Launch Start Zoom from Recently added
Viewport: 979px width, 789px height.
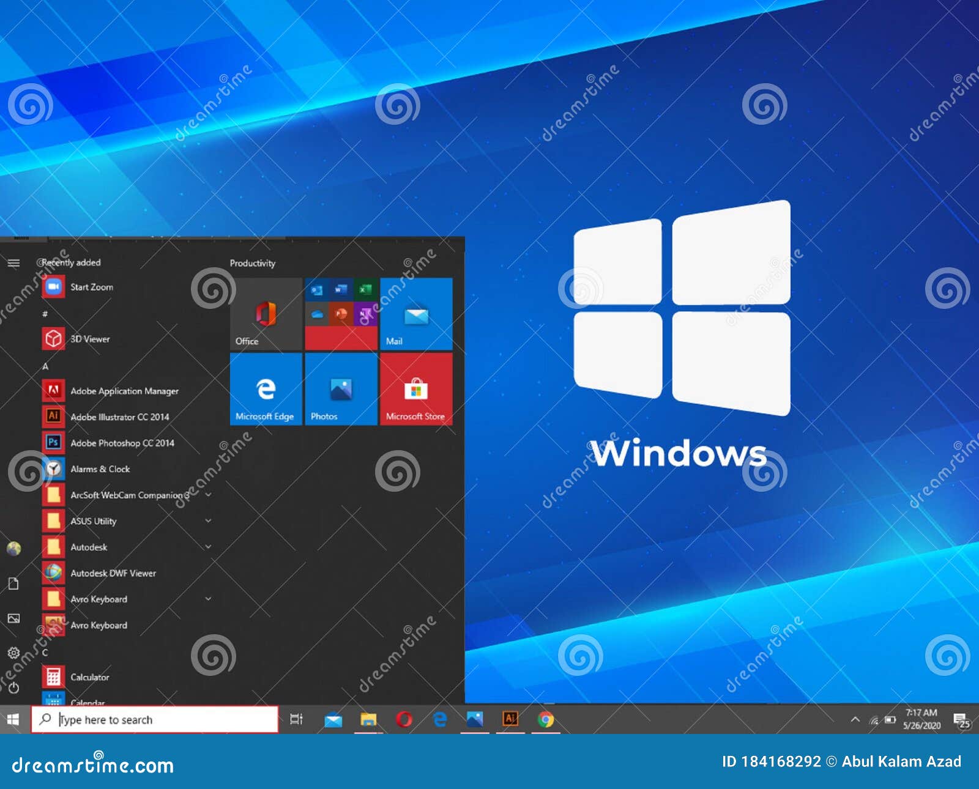point(92,286)
